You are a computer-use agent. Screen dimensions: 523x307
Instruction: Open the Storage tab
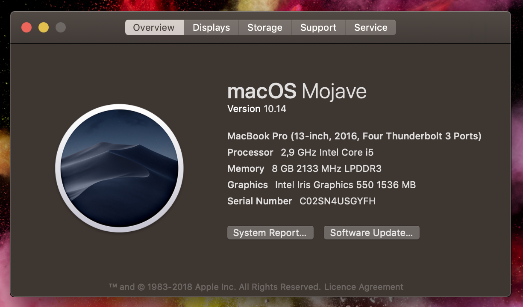(x=265, y=27)
